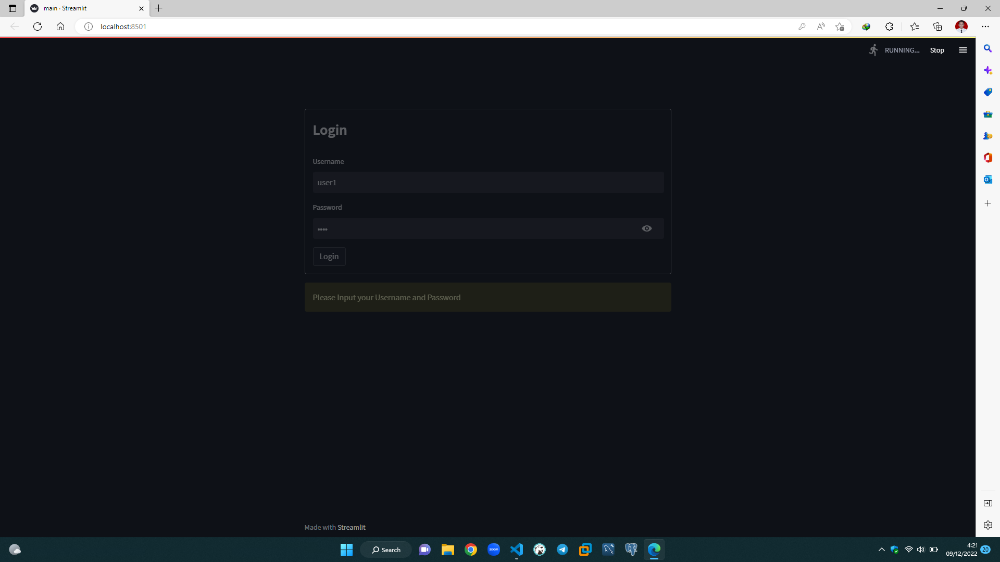The width and height of the screenshot is (1000, 562).
Task: Click the Streamlit link in the footer
Action: click(x=352, y=527)
